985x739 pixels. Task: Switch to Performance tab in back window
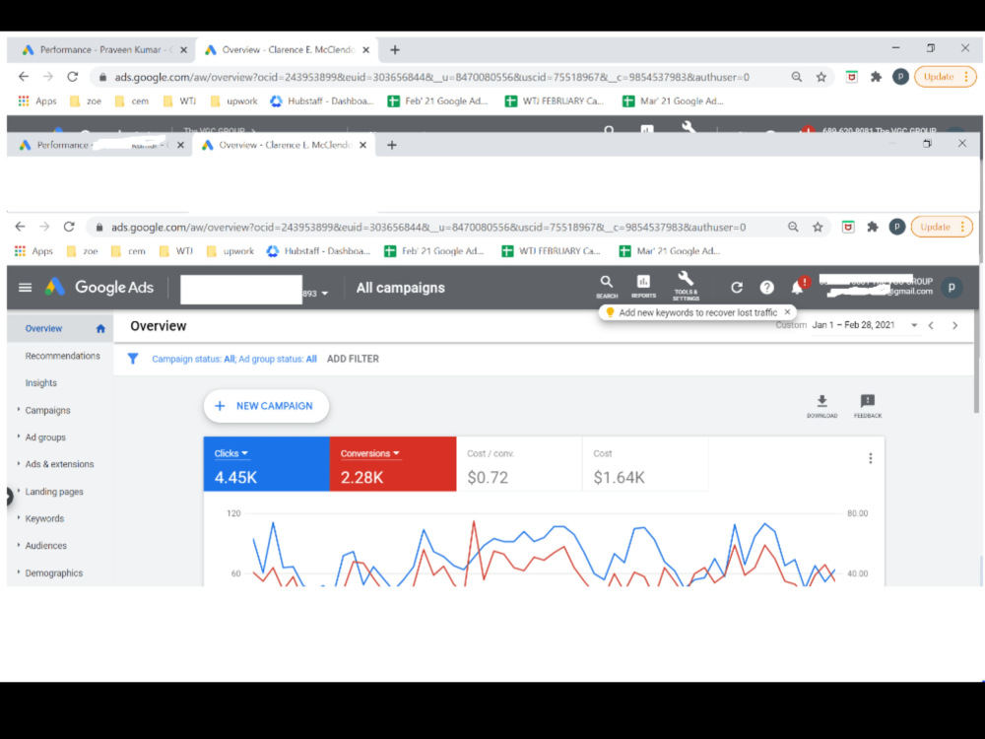coord(98,49)
